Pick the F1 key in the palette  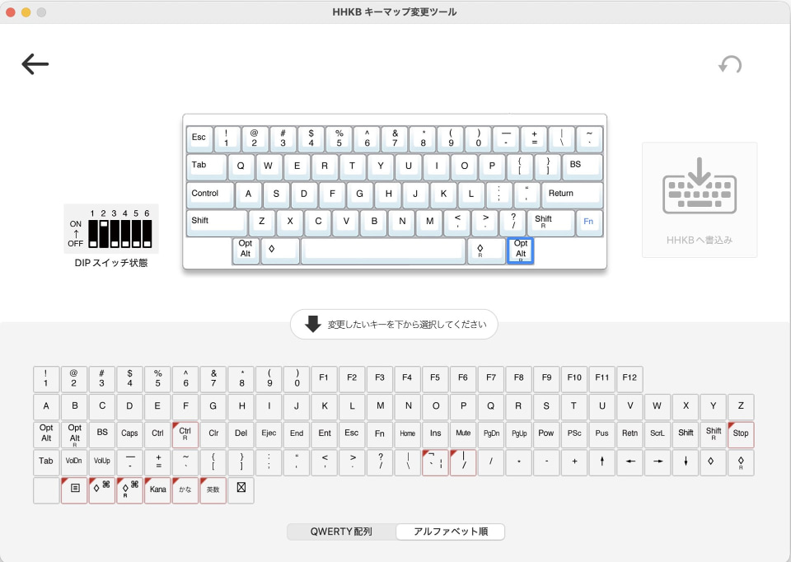tap(324, 379)
